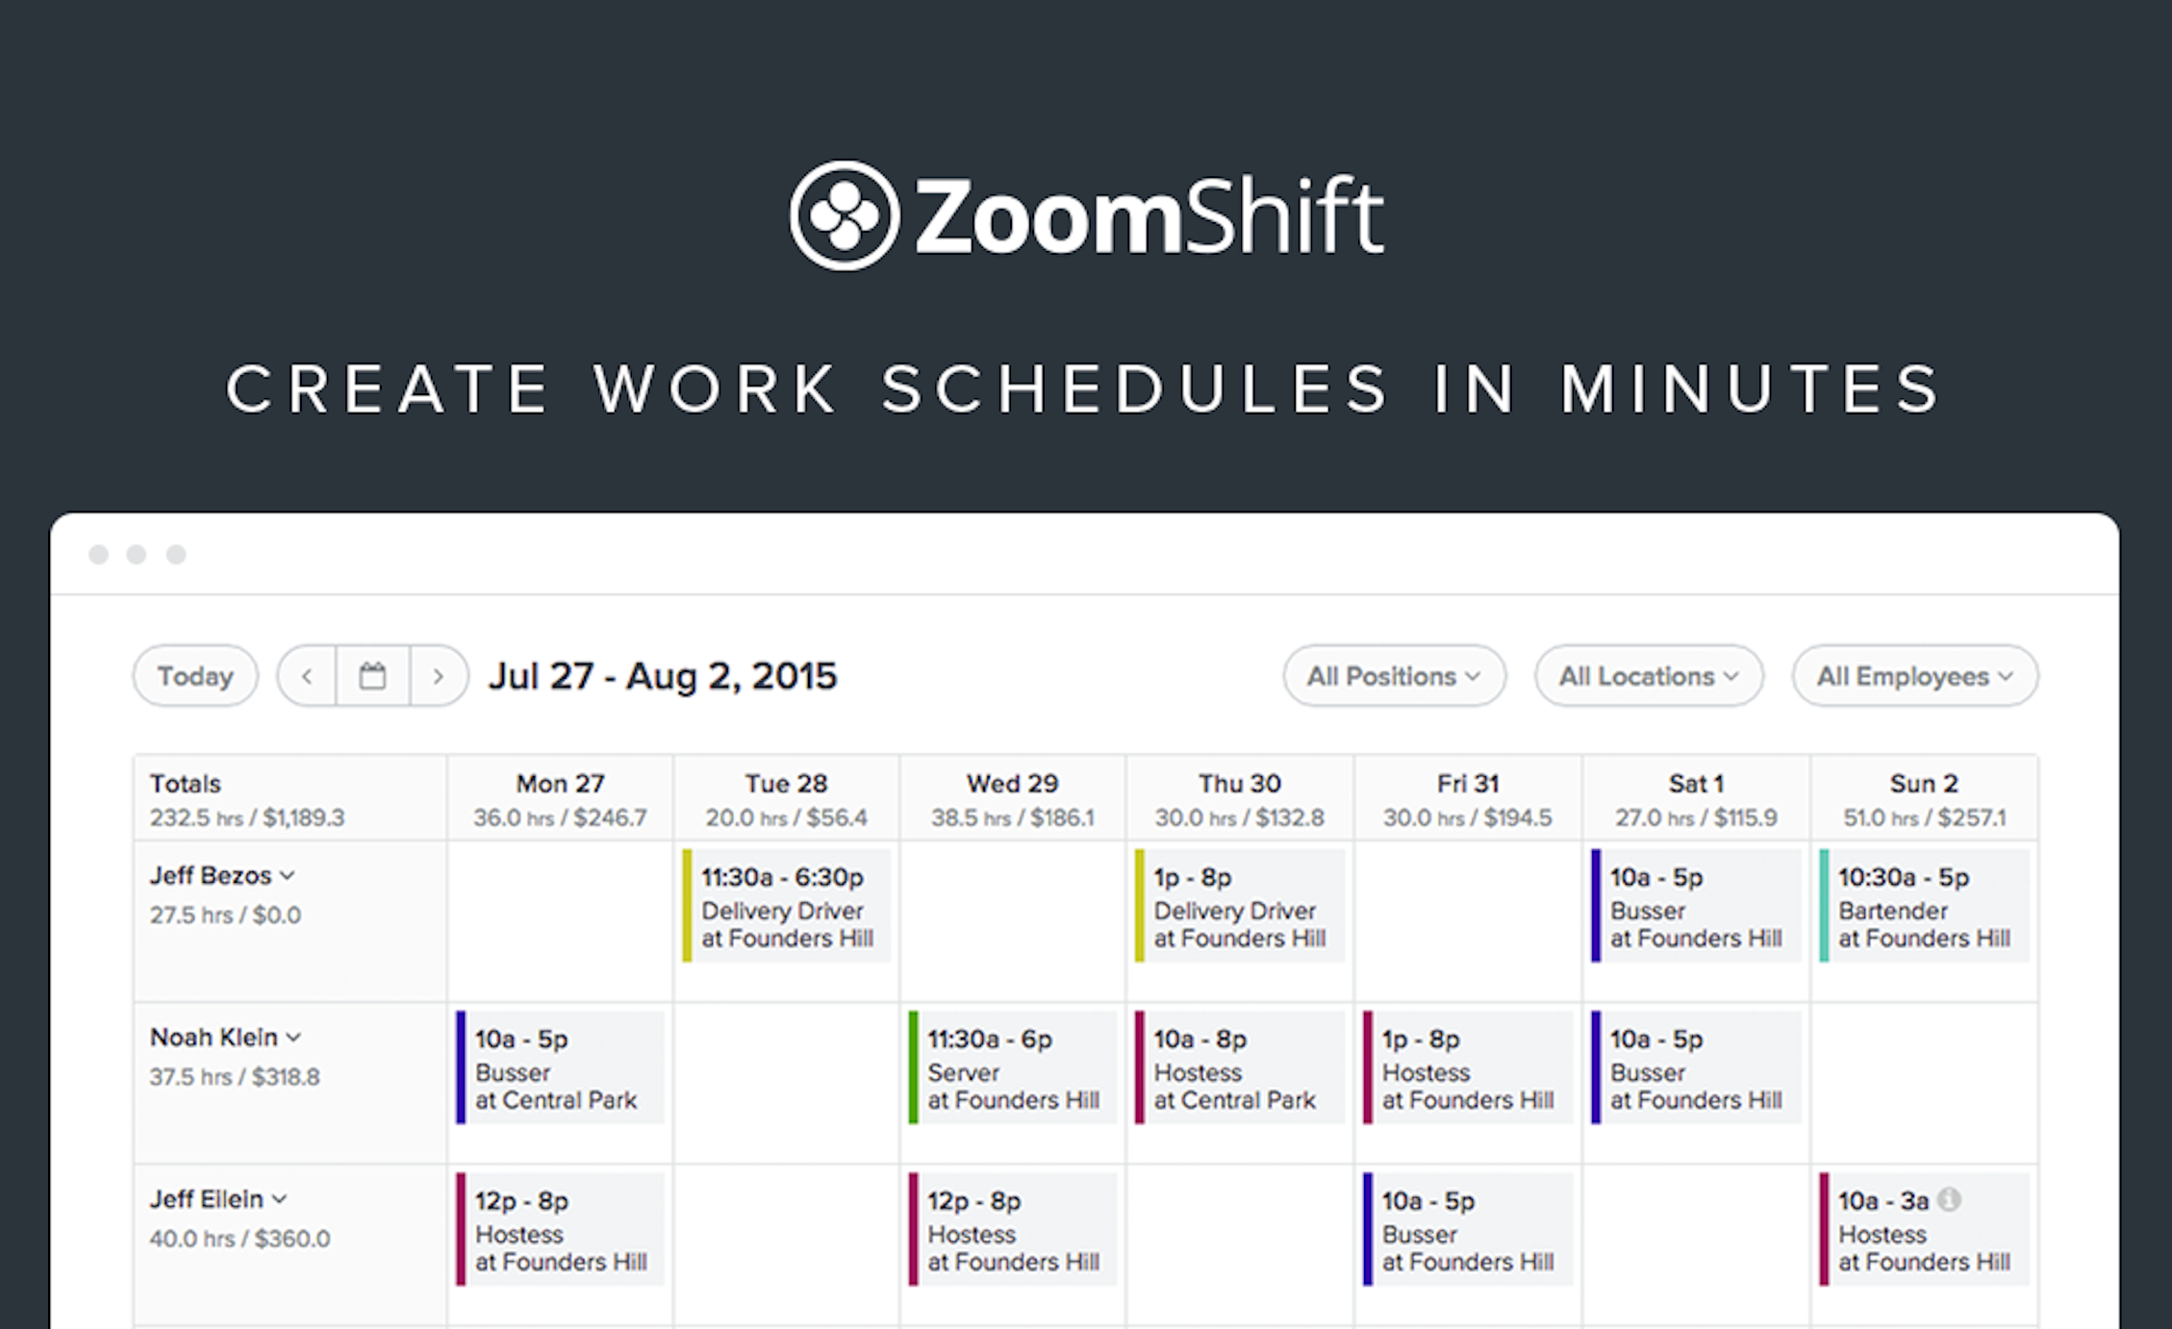
Task: Advance to next week with the right arrow
Action: pos(440,676)
